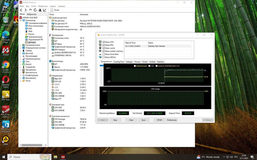Screen dimensions: 257x160
Task: Click the Поиск taskbar search field
Action: [x=30, y=157]
